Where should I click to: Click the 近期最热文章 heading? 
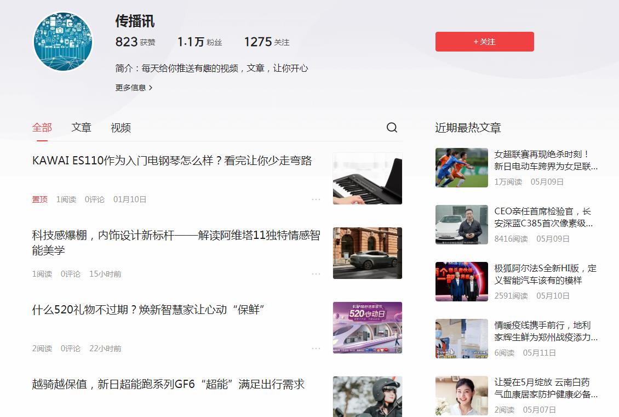(x=468, y=128)
